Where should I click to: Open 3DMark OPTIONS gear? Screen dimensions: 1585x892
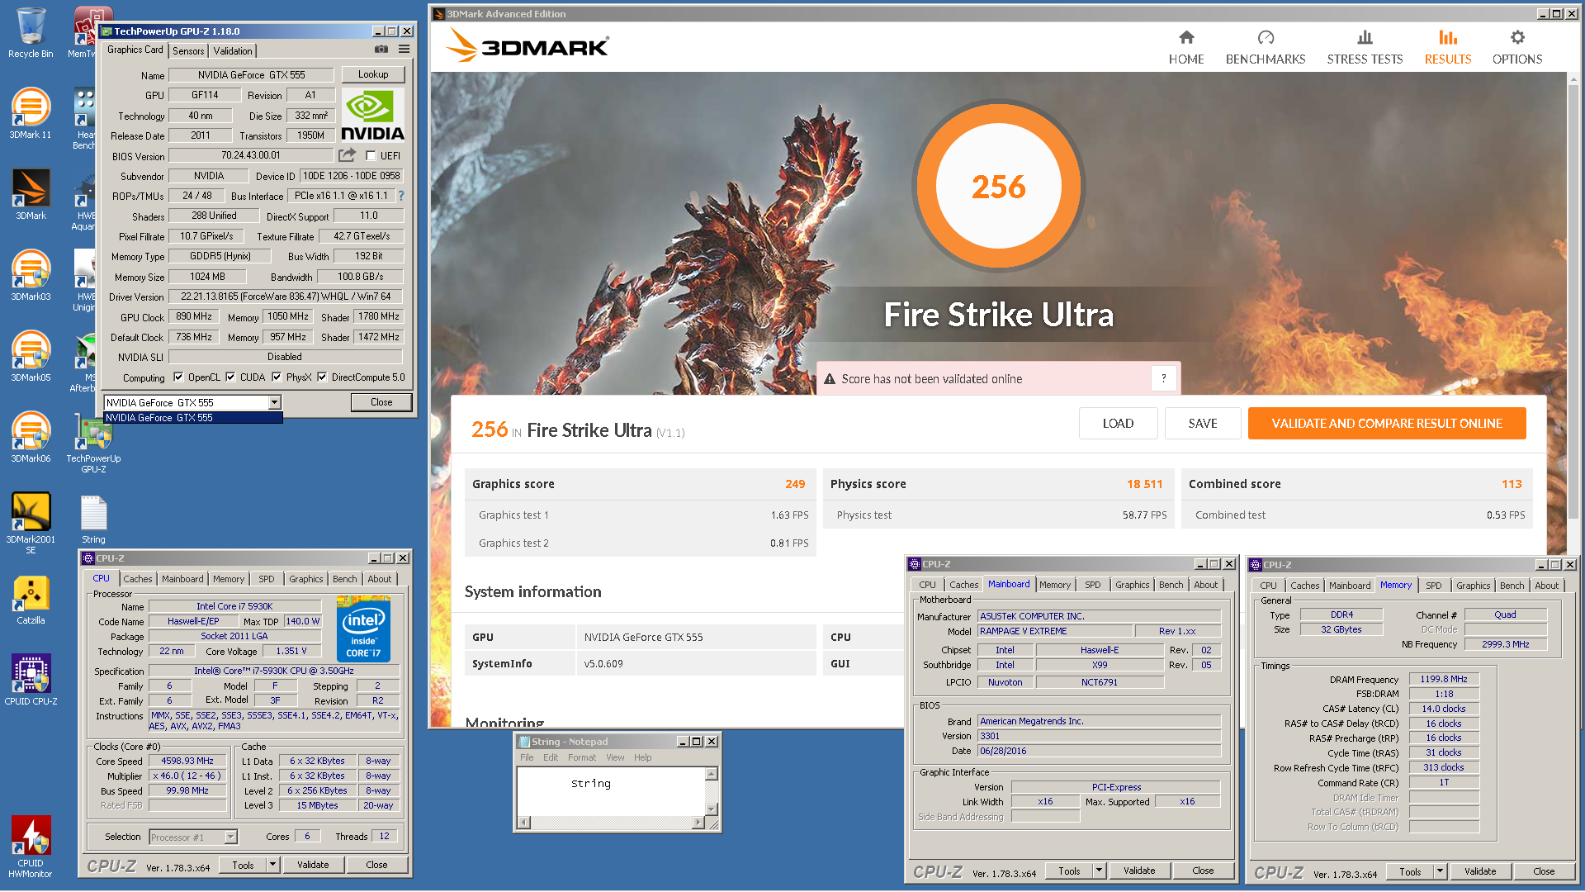point(1517,47)
